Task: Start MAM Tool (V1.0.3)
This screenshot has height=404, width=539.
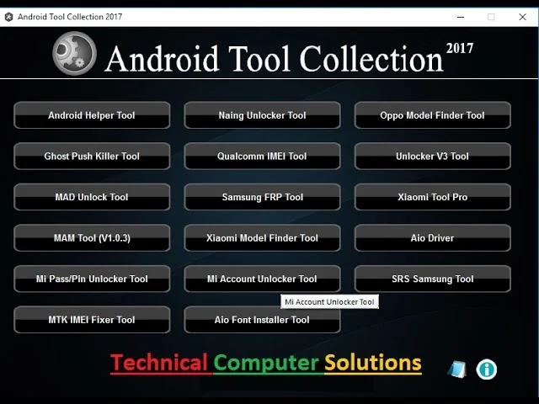Action: coord(92,237)
